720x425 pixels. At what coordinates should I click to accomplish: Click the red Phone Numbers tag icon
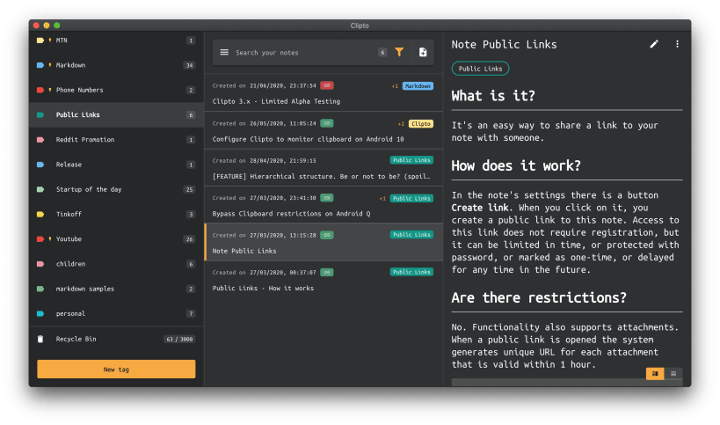(40, 90)
